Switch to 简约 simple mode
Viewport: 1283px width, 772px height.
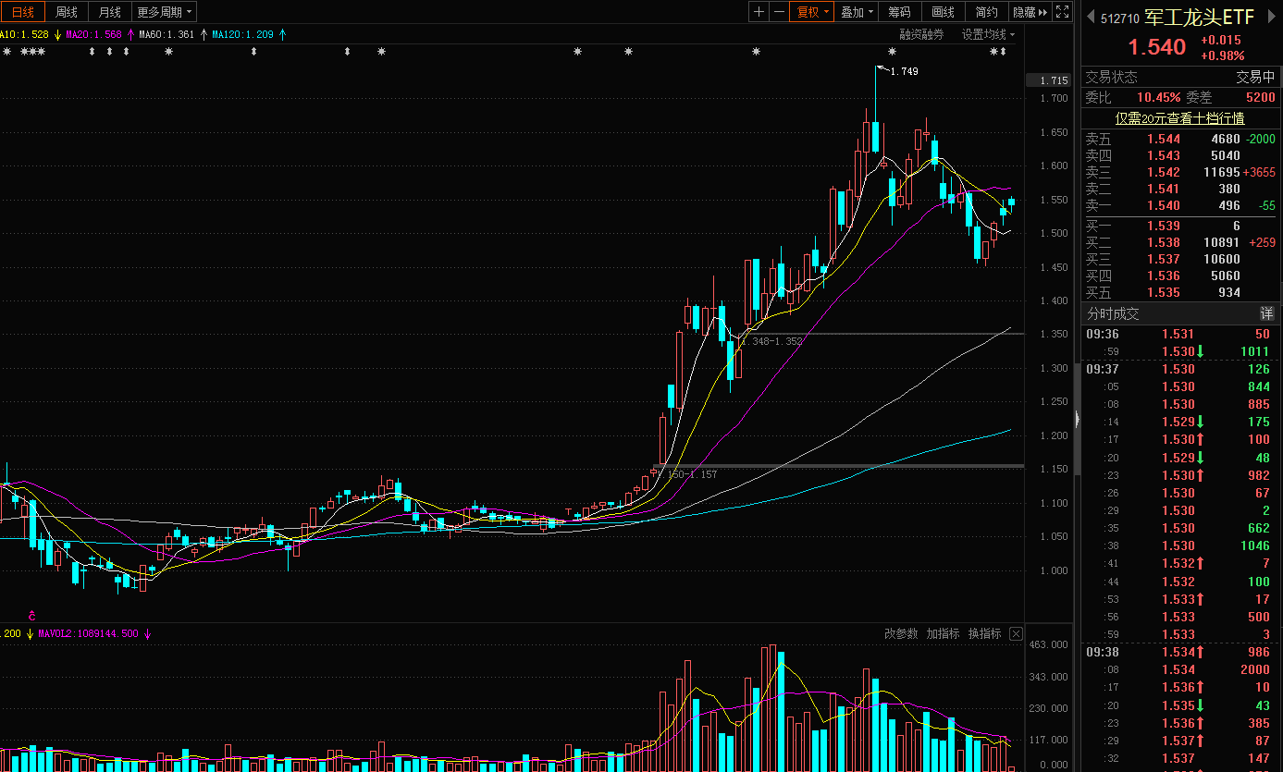click(x=986, y=12)
